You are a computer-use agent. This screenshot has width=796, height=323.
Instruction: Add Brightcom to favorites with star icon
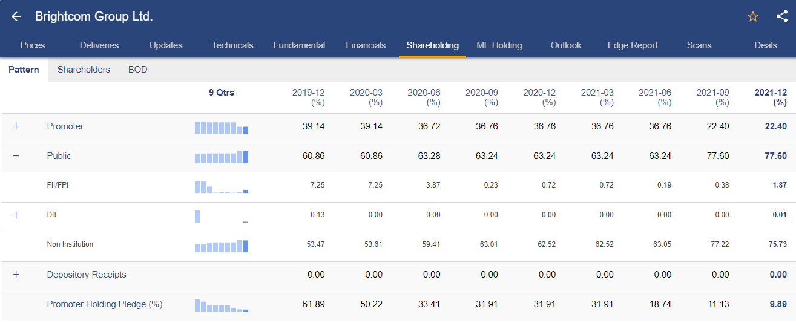point(753,16)
